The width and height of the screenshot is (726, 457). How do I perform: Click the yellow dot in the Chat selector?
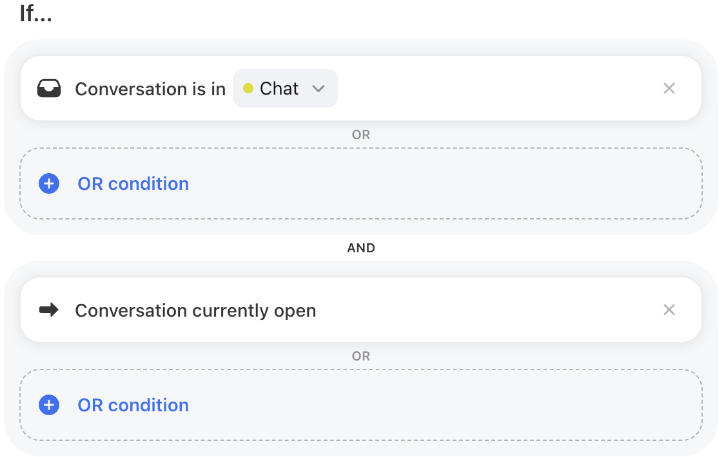(248, 88)
